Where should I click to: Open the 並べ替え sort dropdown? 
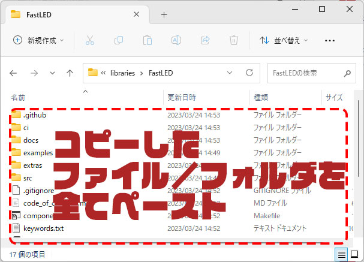click(x=284, y=40)
